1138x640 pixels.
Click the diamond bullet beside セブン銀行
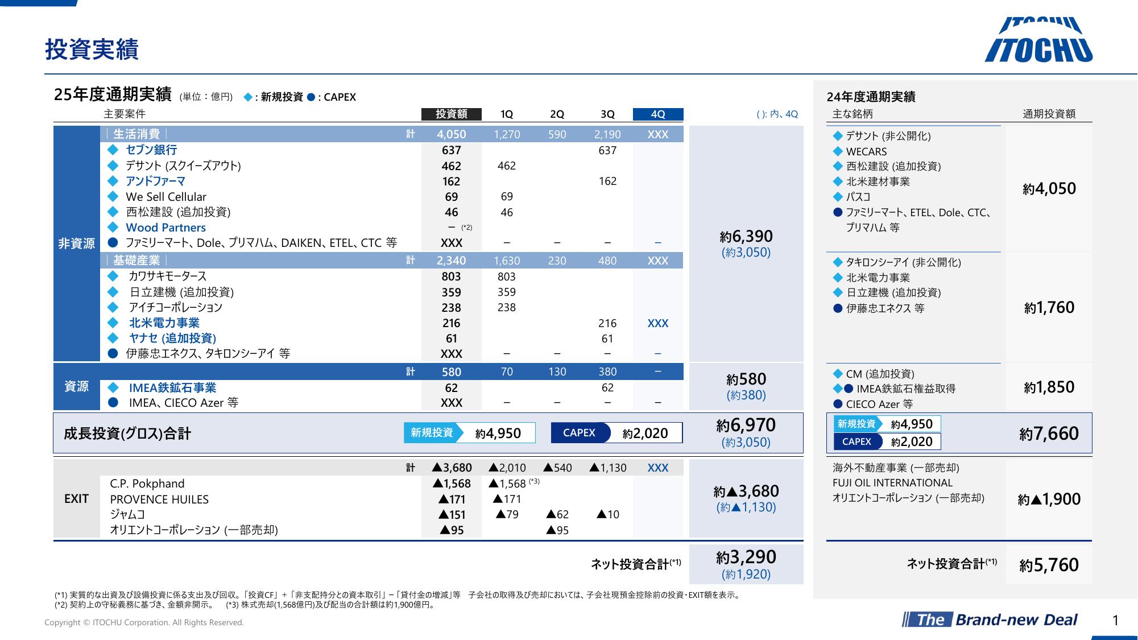click(x=113, y=150)
